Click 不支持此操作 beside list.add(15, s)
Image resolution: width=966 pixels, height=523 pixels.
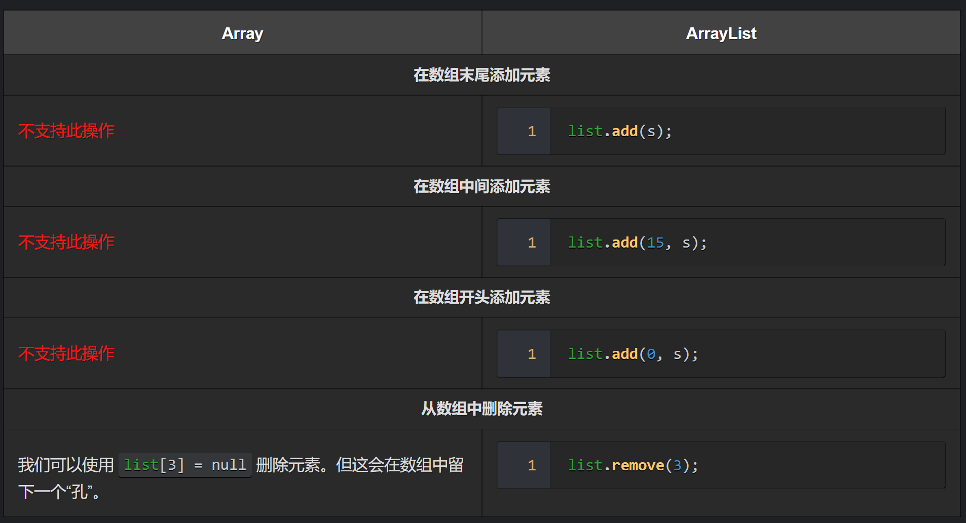(66, 243)
